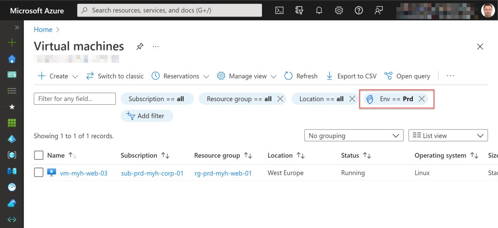498x228 pixels.
Task: Tick the checkbox for vm-myh-web-03
Action: coord(39,173)
